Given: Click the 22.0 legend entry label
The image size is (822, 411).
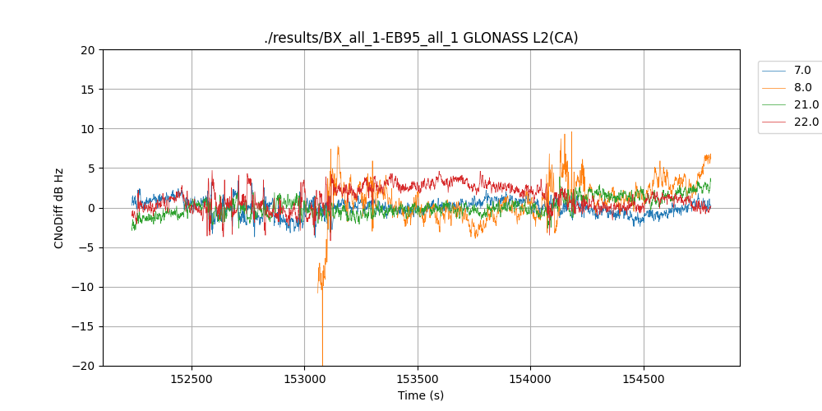Looking at the screenshot, I should point(806,122).
